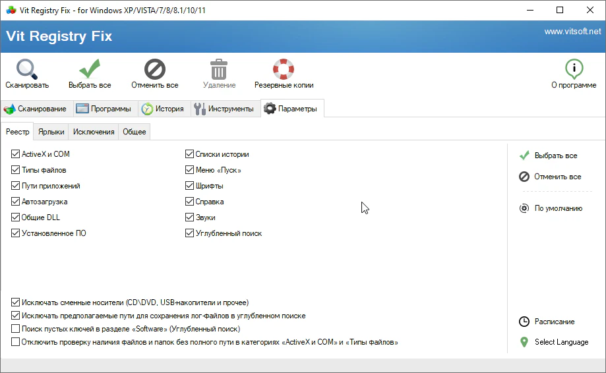Enable Поиск пустых ключей в разделе Software
Screen dimensions: 606x373
(16, 329)
